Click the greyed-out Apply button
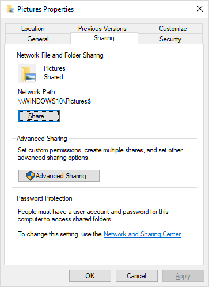Viewport: 209px width, 287px height. 183,276
